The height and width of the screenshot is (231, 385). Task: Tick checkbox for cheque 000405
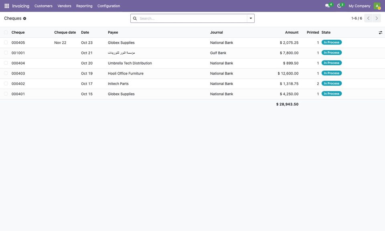coord(6,43)
